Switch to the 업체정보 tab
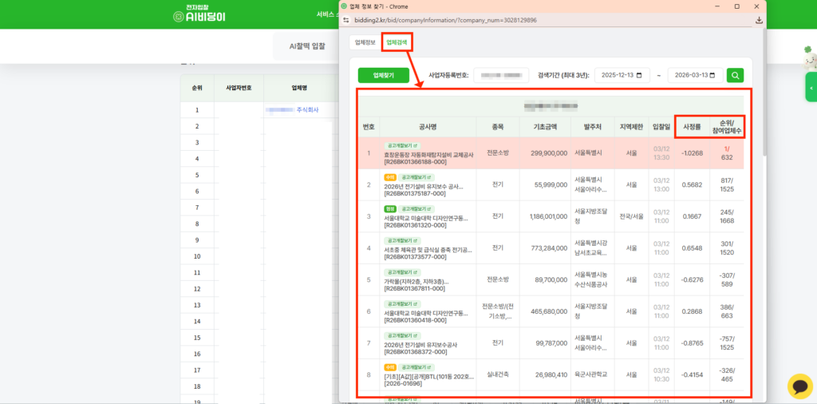This screenshot has width=817, height=404. click(x=365, y=42)
